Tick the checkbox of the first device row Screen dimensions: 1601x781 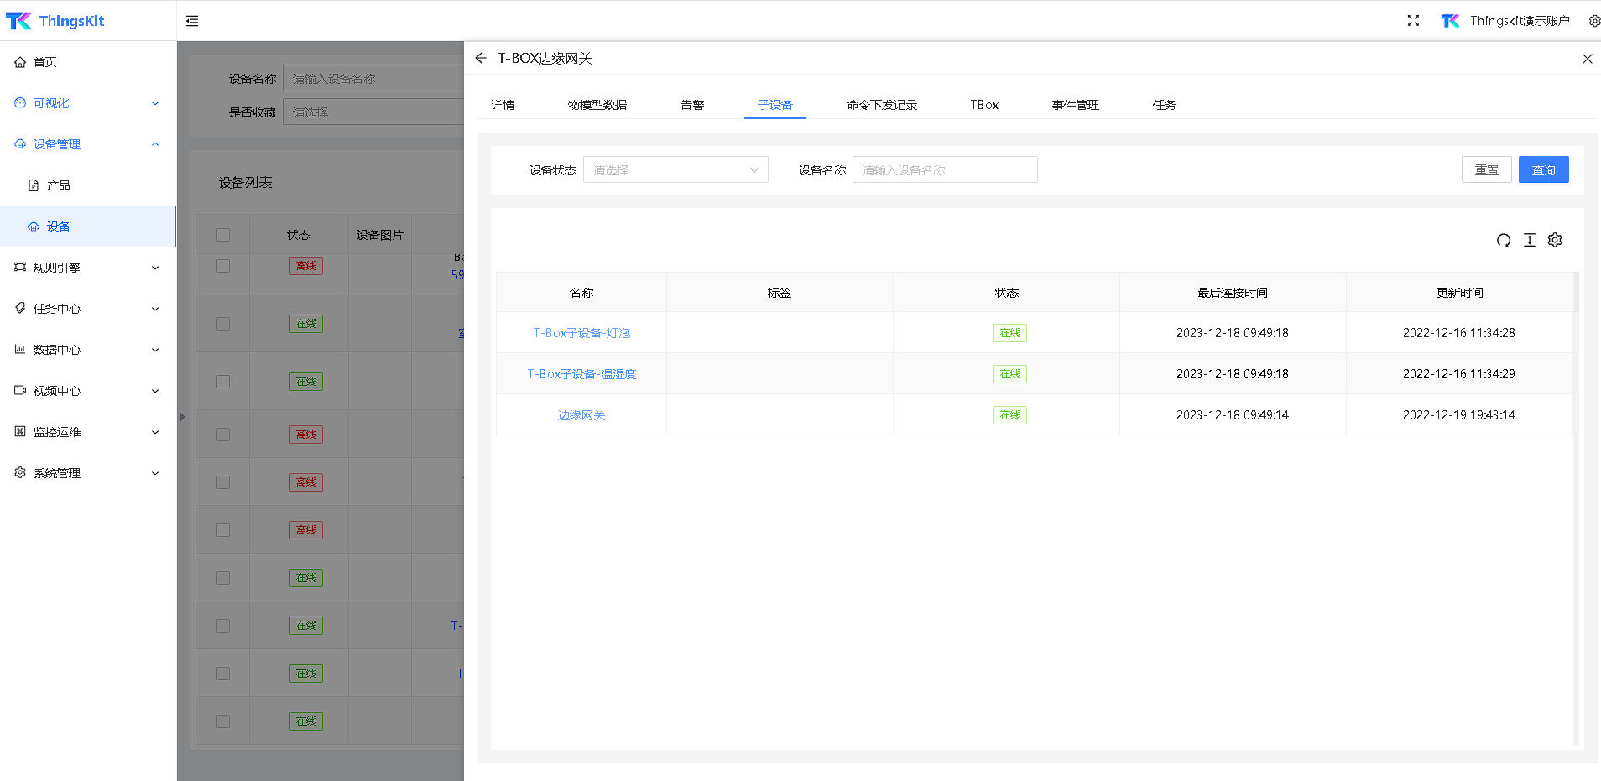click(x=223, y=266)
